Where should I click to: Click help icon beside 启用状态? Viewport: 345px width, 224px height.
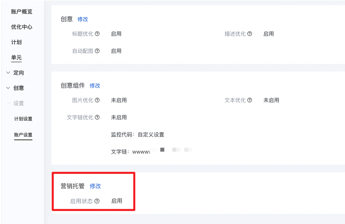pos(97,201)
